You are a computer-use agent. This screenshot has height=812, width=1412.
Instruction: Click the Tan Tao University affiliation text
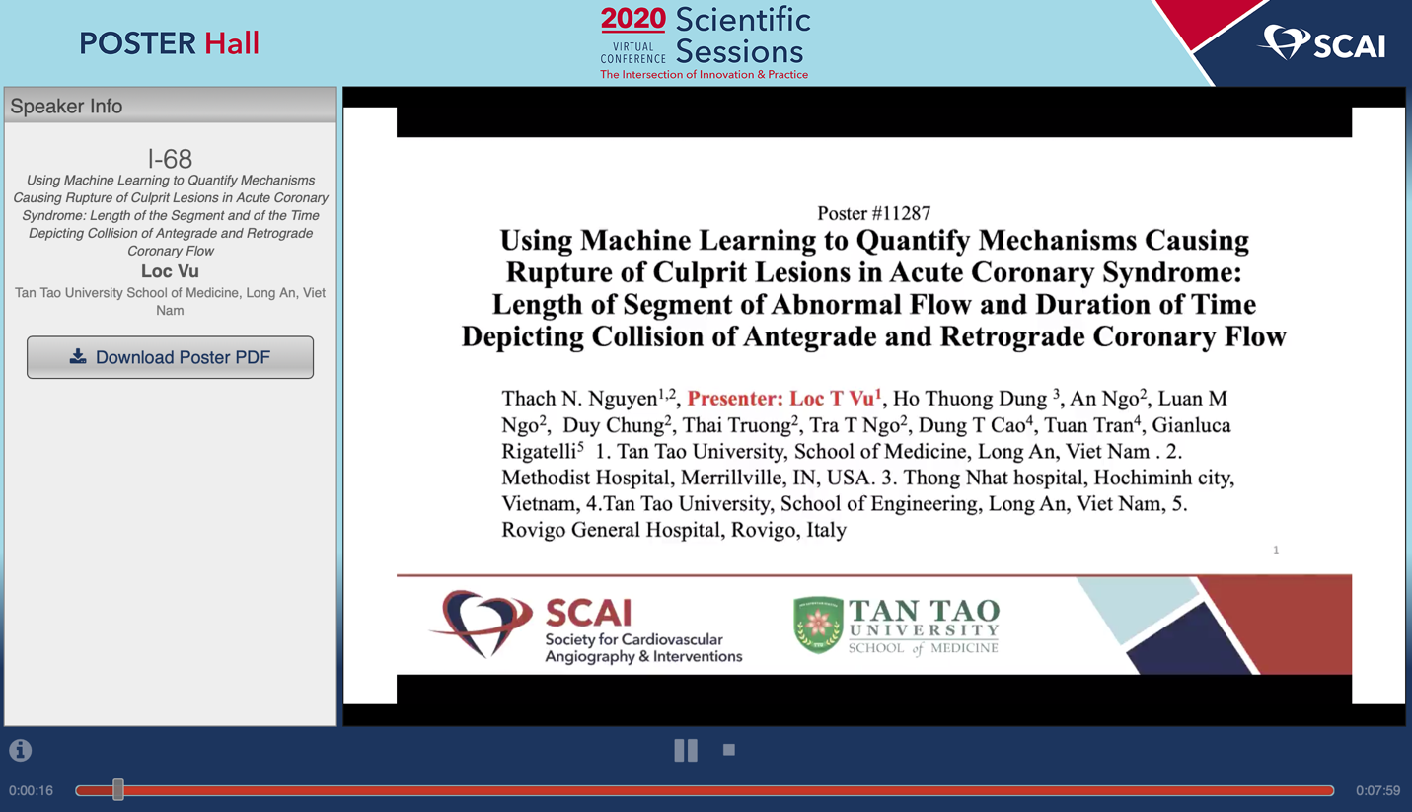(170, 301)
